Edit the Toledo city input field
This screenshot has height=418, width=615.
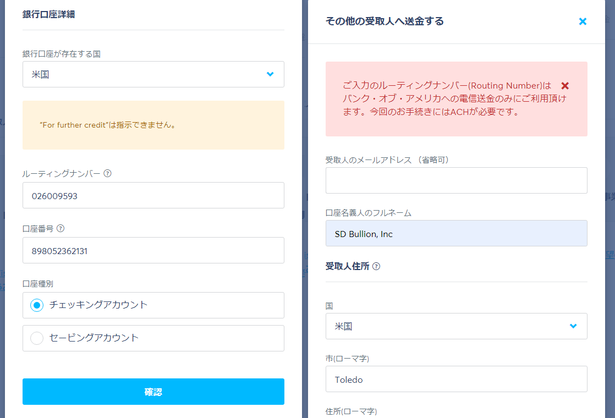pyautogui.click(x=456, y=379)
